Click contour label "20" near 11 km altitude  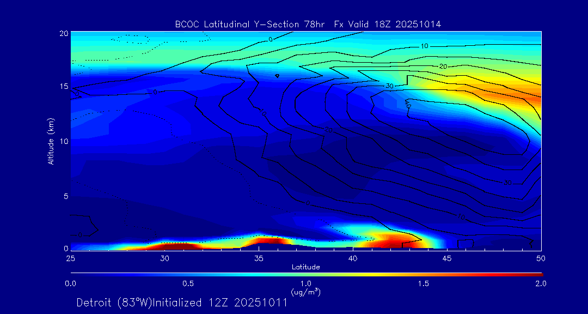pyautogui.click(x=329, y=130)
